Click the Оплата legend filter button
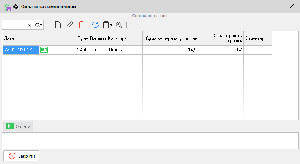The width and height of the screenshot is (300, 164). click(x=19, y=126)
